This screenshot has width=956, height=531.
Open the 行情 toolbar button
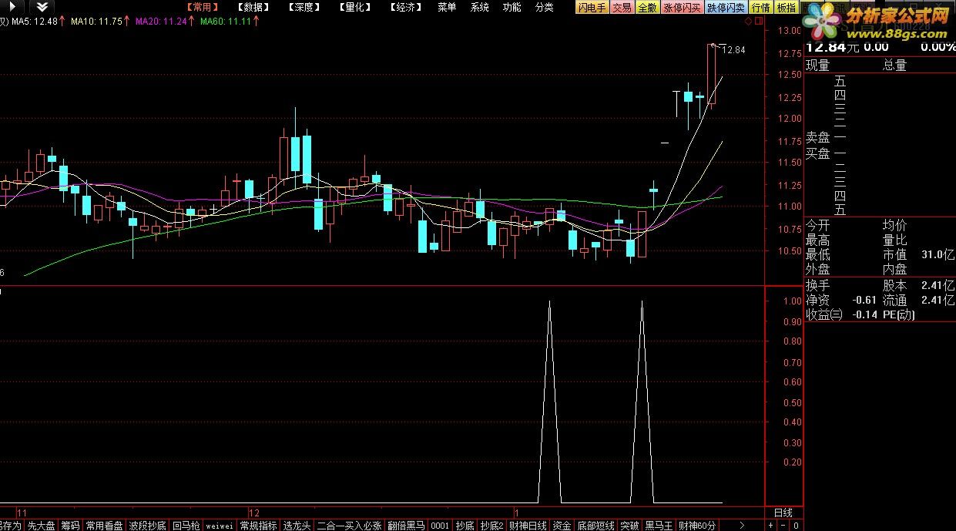coord(761,8)
